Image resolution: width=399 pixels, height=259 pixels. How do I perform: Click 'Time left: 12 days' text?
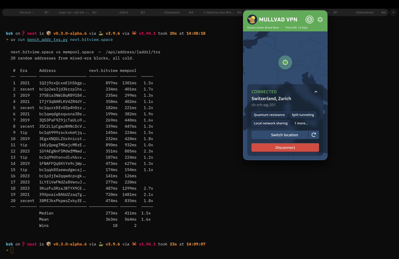pyautogui.click(x=296, y=28)
